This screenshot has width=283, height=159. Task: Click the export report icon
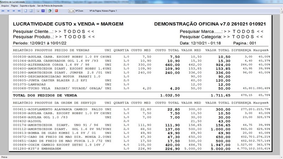(50, 11)
